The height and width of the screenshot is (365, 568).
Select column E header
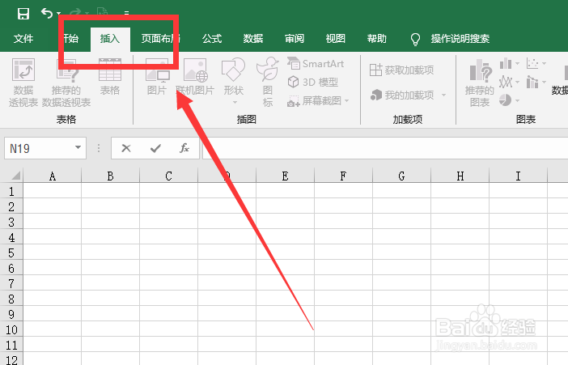pyautogui.click(x=285, y=176)
